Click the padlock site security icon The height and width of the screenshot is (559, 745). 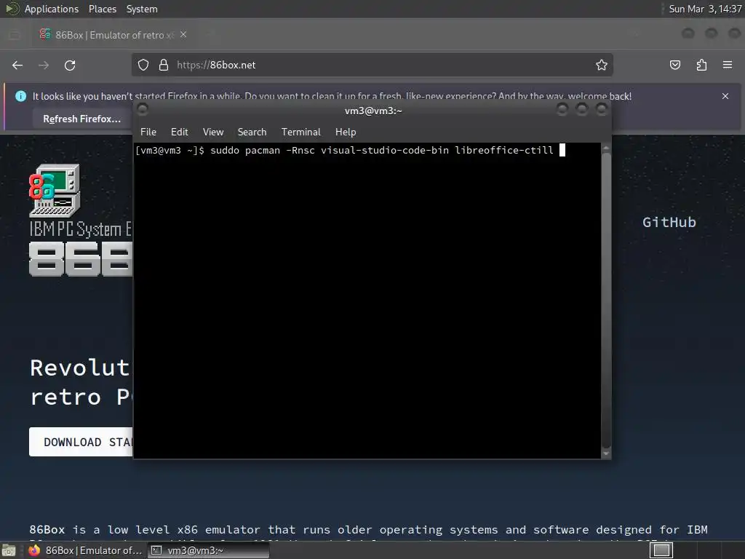(x=164, y=65)
